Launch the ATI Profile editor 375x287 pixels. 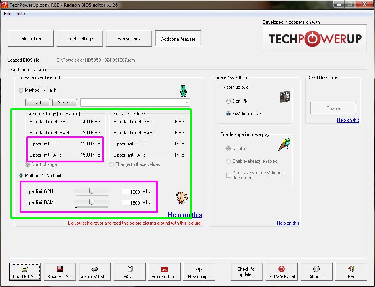coord(164,272)
